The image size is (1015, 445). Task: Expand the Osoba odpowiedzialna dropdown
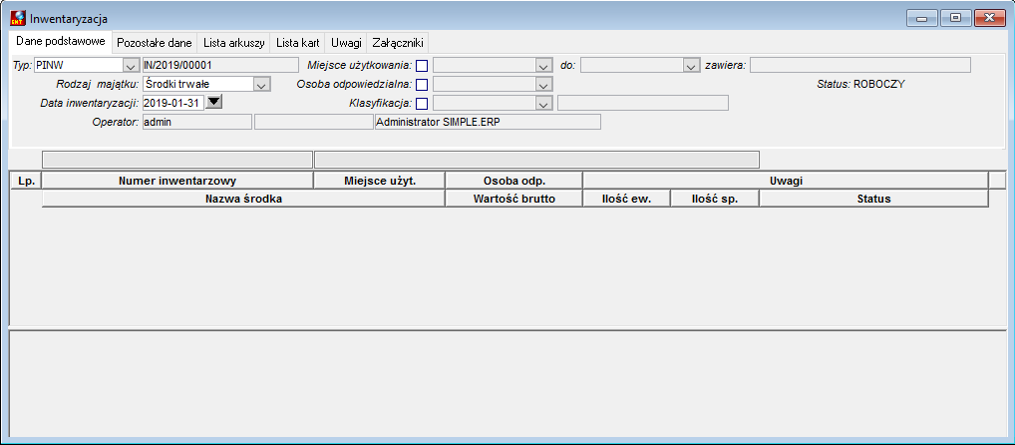coord(543,84)
